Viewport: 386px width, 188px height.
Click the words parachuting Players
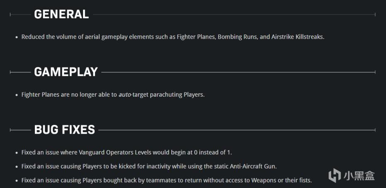(176, 95)
